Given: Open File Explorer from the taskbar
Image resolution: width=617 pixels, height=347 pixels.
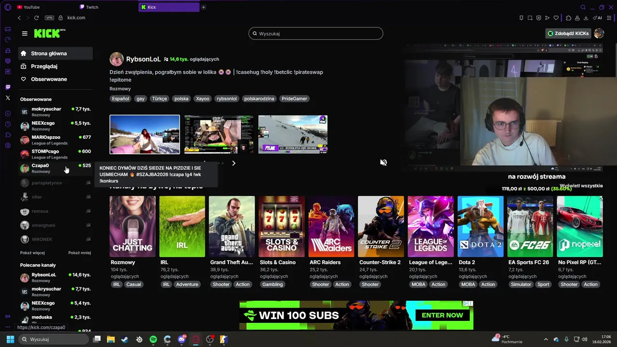Looking at the screenshot, I should (111, 339).
